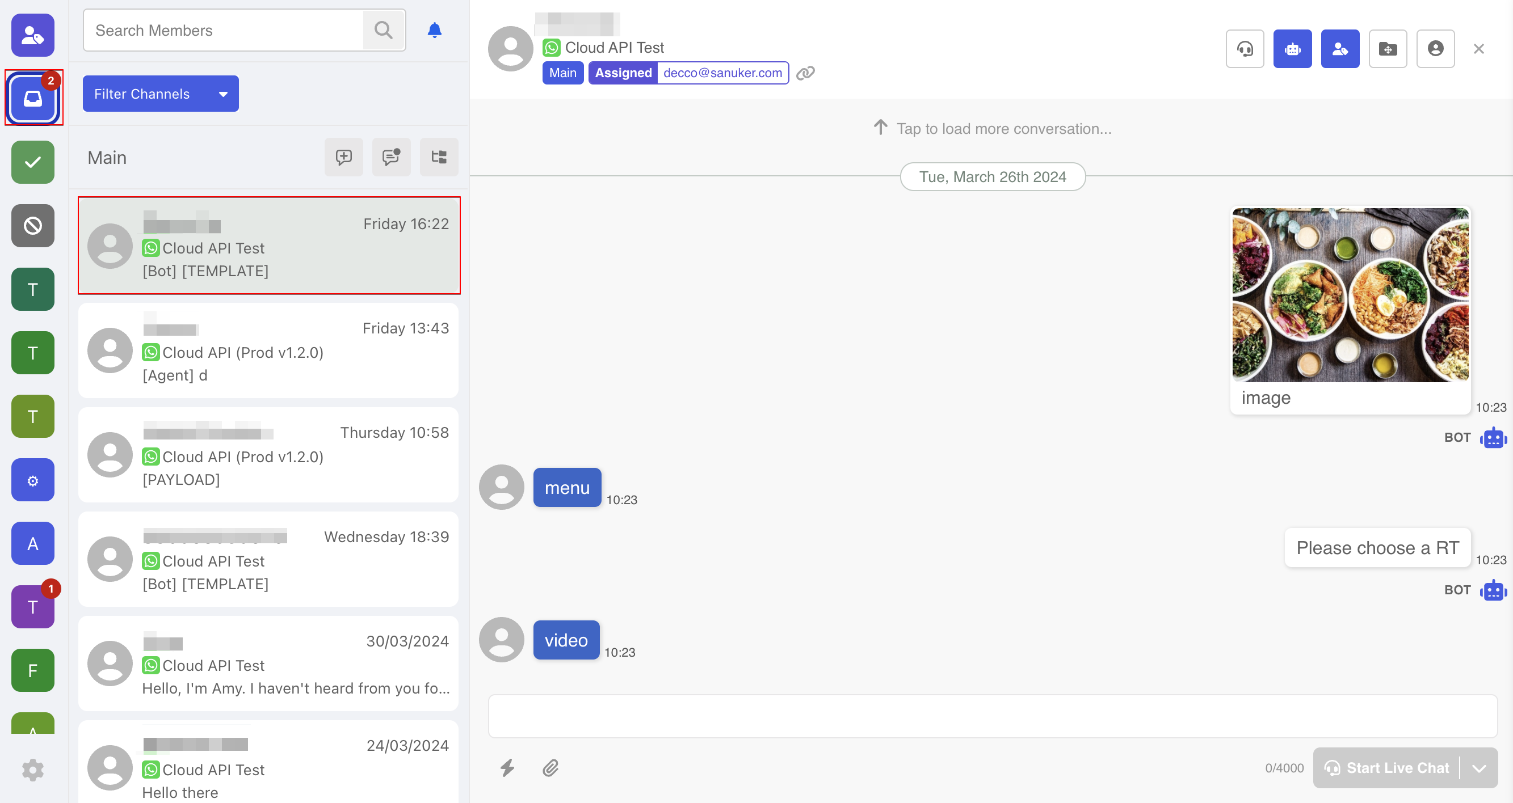
Task: Select the green checkmark sidebar item
Action: (x=33, y=162)
